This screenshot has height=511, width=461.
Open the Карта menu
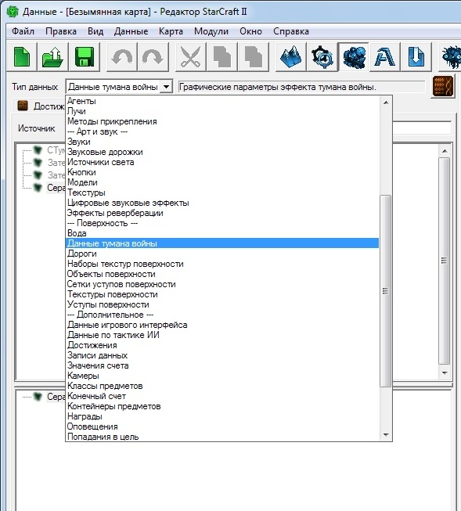171,31
